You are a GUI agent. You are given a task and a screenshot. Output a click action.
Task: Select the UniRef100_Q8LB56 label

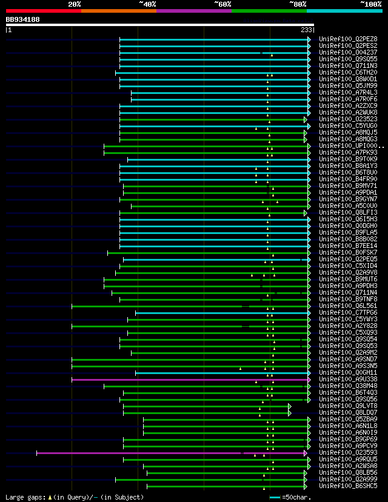point(348,473)
